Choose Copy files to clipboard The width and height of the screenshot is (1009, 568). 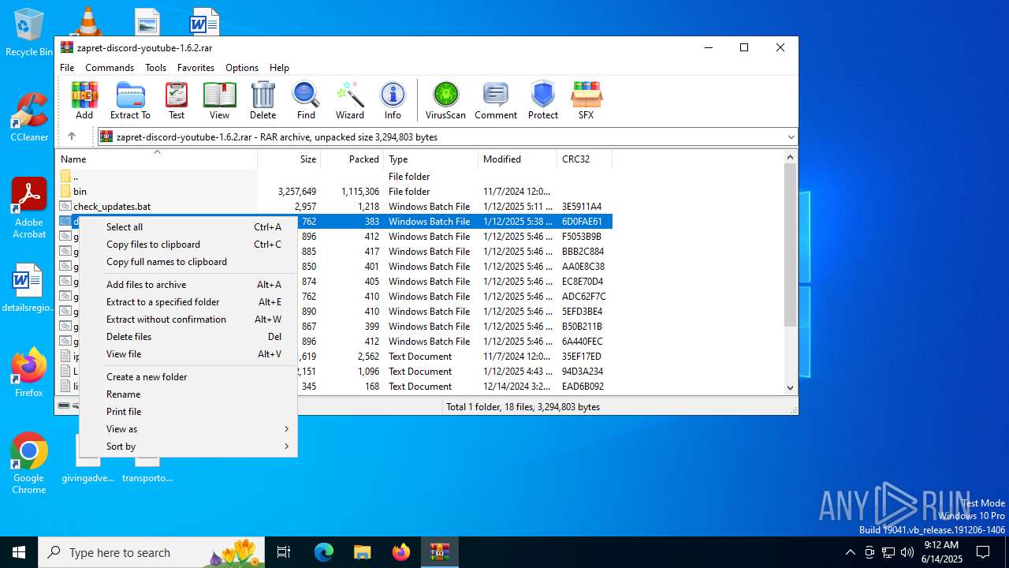[x=188, y=245]
